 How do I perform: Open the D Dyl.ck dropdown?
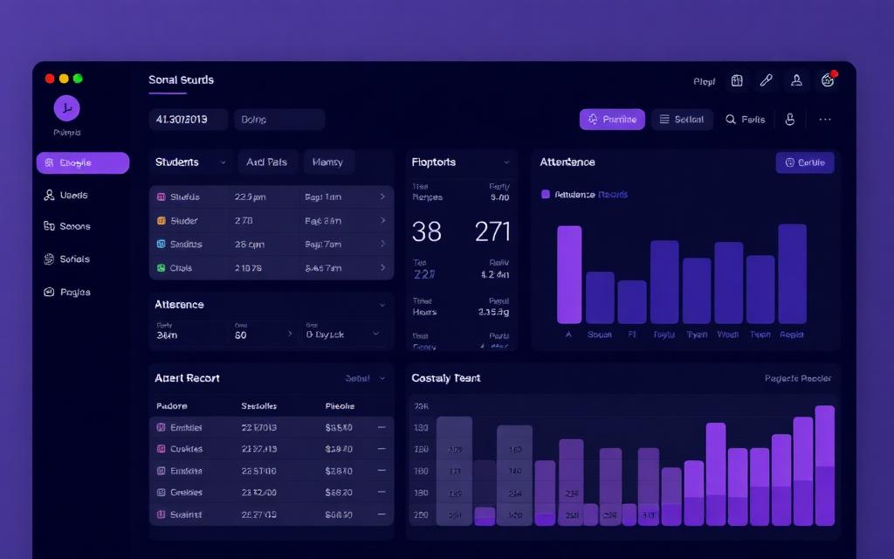coord(342,335)
